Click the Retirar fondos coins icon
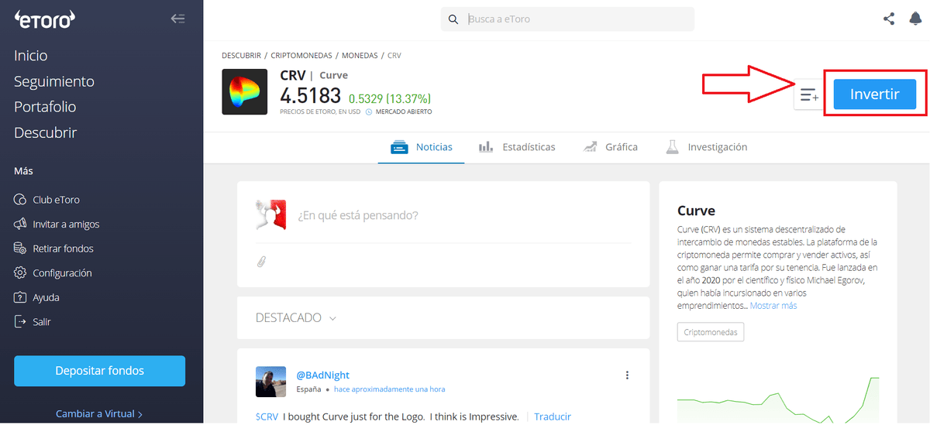The image size is (930, 425). point(20,248)
